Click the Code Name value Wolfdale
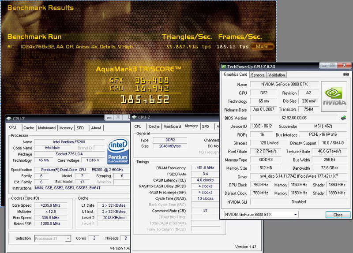 point(52,148)
